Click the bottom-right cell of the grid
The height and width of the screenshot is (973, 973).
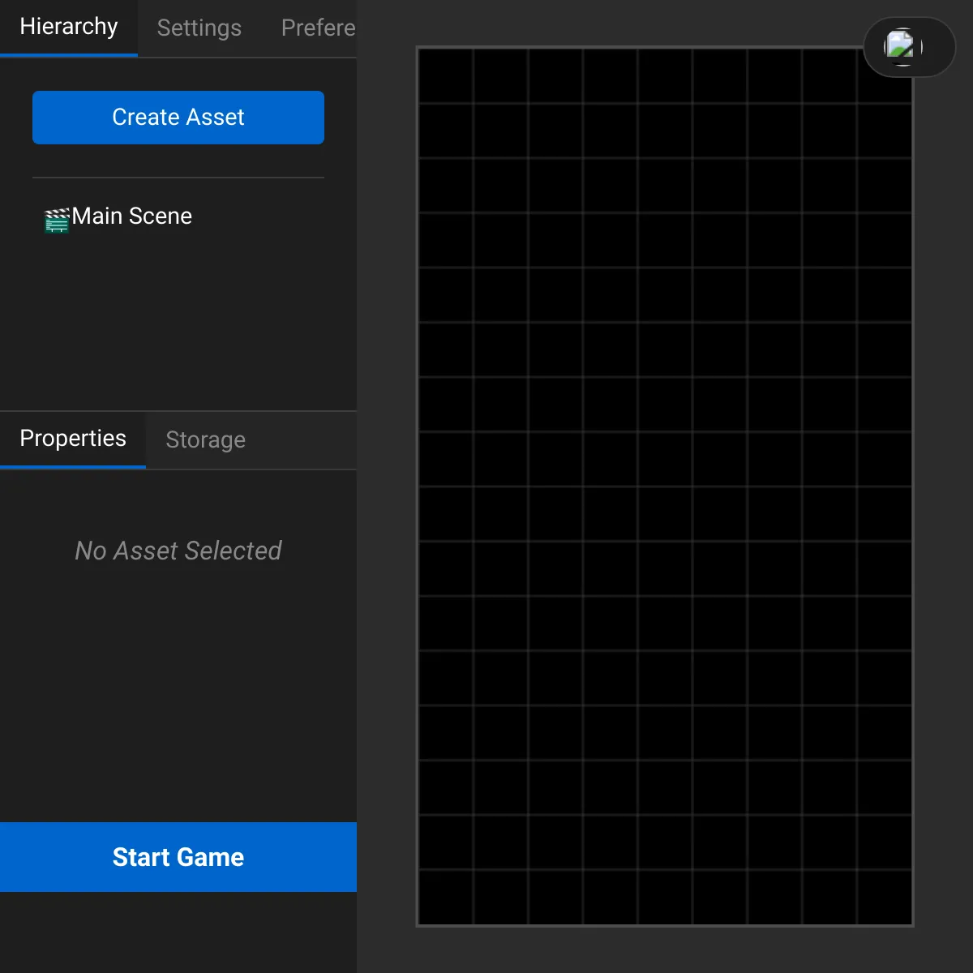tap(883, 898)
